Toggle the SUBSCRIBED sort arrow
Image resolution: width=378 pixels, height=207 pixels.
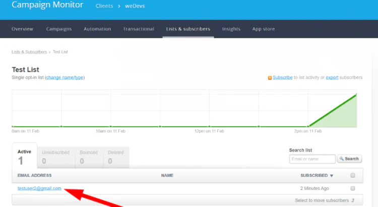tap(332, 176)
